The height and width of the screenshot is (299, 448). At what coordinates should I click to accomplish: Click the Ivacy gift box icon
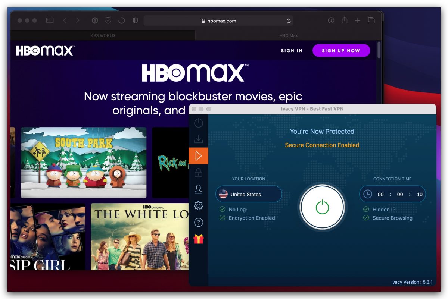click(199, 239)
